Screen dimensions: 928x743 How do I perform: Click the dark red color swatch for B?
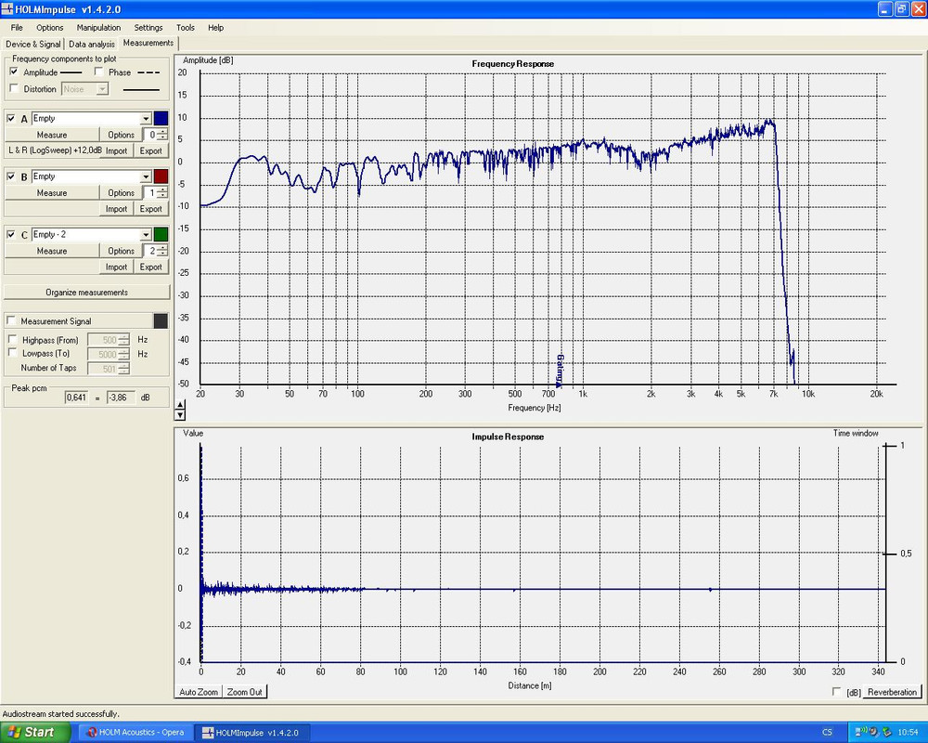click(161, 176)
